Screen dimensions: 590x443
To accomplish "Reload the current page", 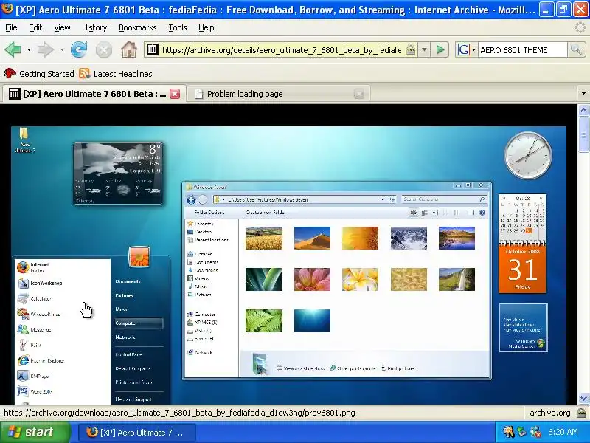I will coord(79,49).
